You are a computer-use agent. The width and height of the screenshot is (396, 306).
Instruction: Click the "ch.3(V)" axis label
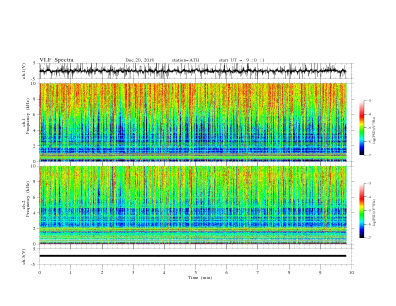(24, 256)
